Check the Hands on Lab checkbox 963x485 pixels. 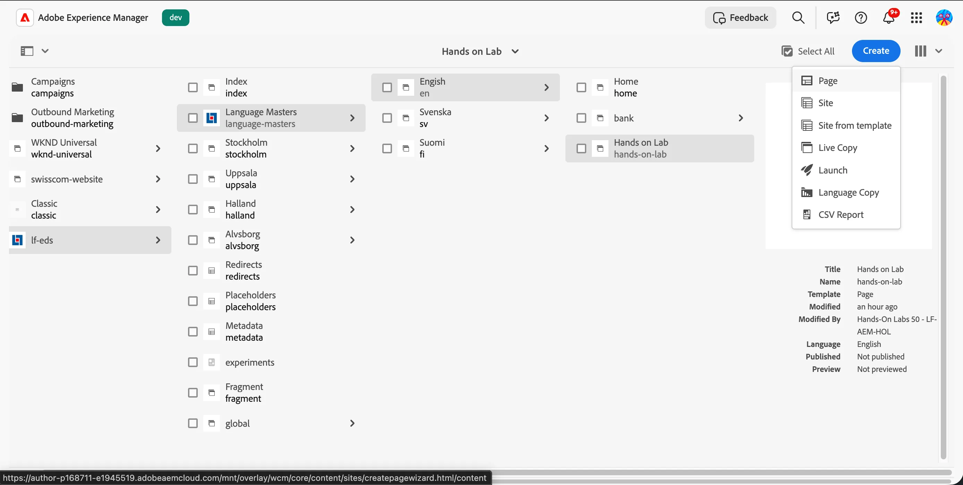pyautogui.click(x=581, y=148)
